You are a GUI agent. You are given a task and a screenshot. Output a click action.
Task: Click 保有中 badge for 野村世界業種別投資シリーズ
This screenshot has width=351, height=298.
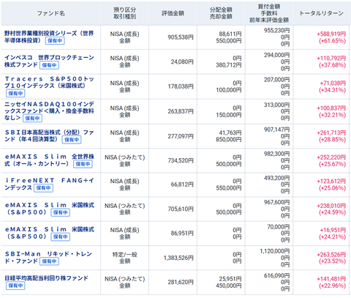point(55,40)
